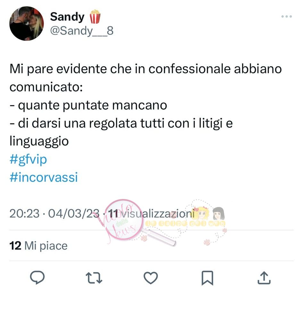This screenshot has width=303, height=312.
Task: View the 11 visualizzazioni count
Action: [151, 214]
